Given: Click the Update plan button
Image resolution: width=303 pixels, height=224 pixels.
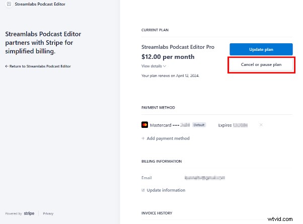Looking at the screenshot, I should click(261, 49).
